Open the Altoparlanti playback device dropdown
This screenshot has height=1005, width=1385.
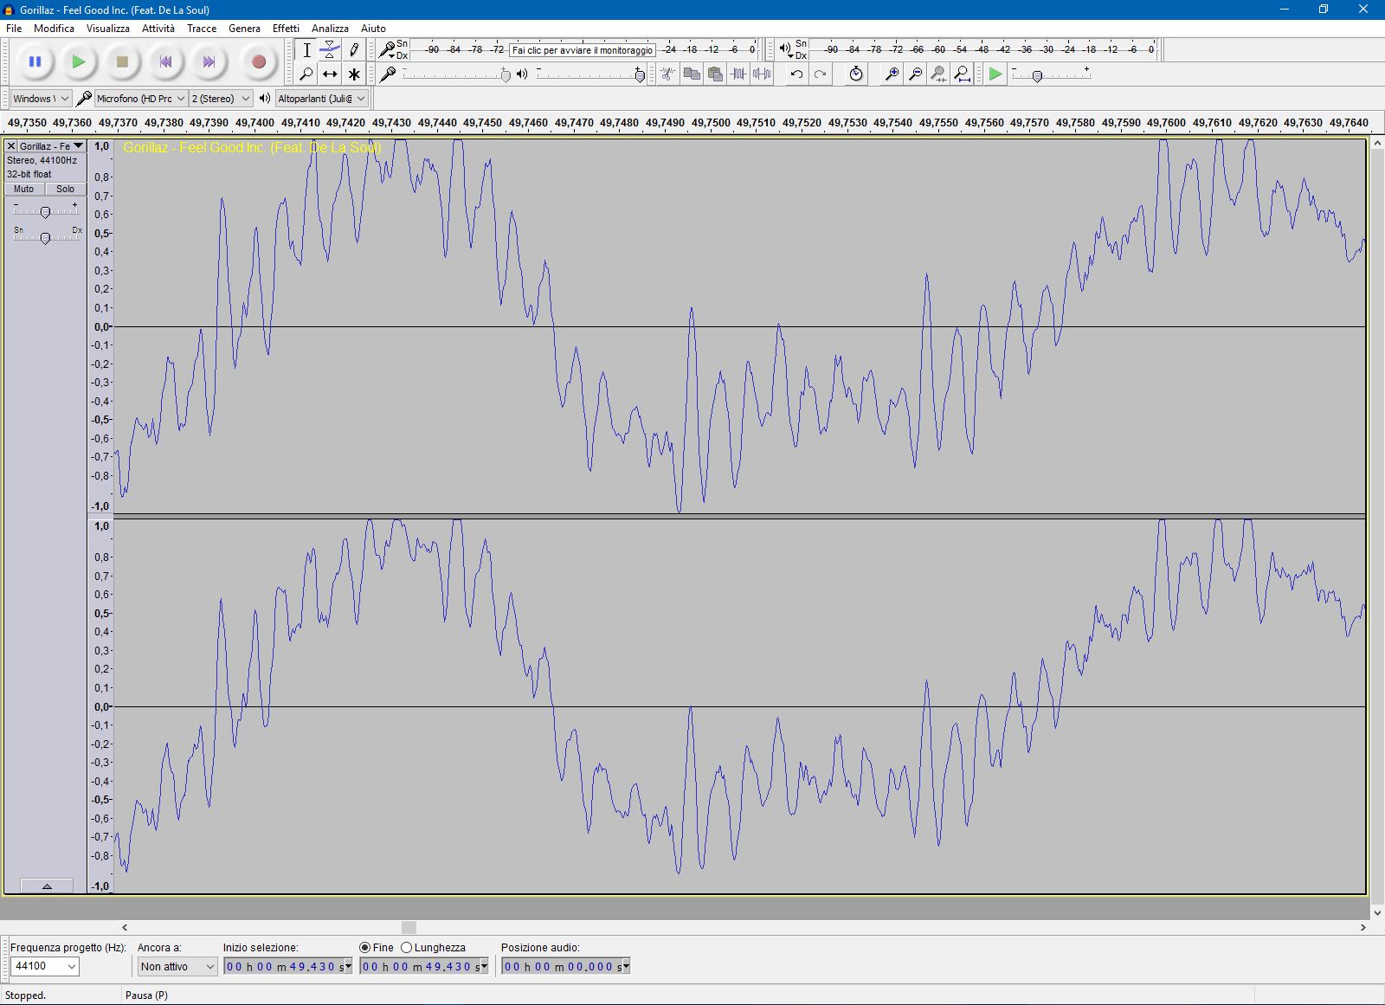coord(322,99)
